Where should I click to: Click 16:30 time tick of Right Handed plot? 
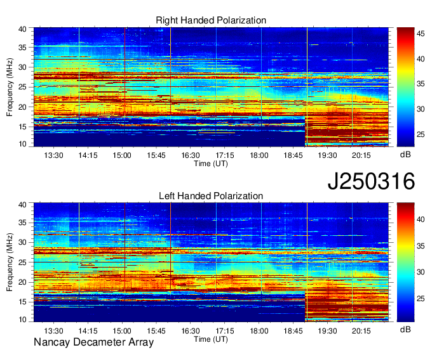[x=191, y=155]
